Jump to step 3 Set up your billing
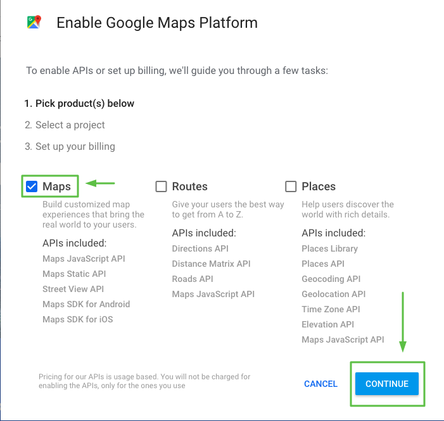The image size is (444, 421). [x=70, y=146]
